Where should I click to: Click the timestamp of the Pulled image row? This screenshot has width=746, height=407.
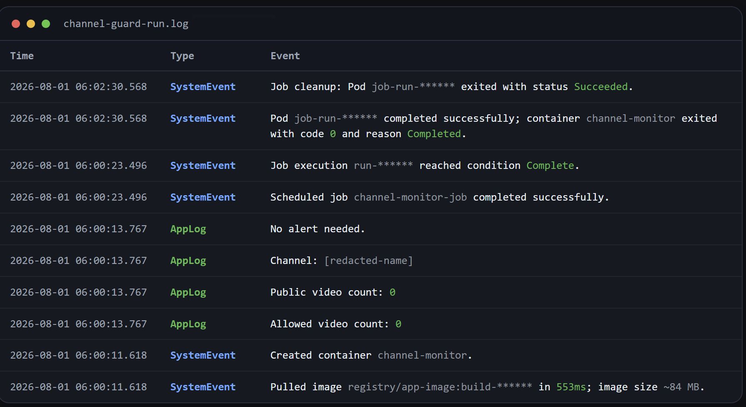78,387
